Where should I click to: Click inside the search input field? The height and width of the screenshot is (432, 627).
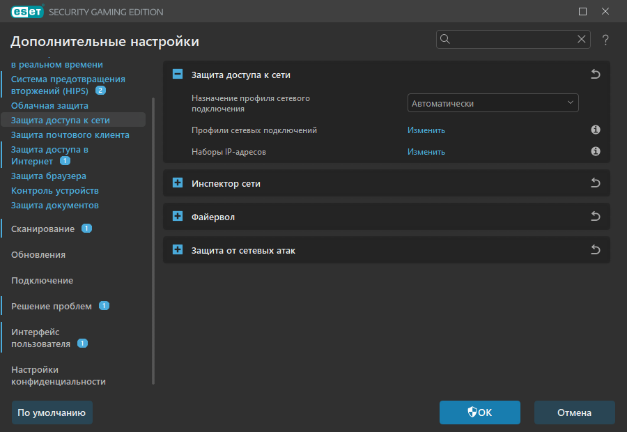(x=513, y=39)
